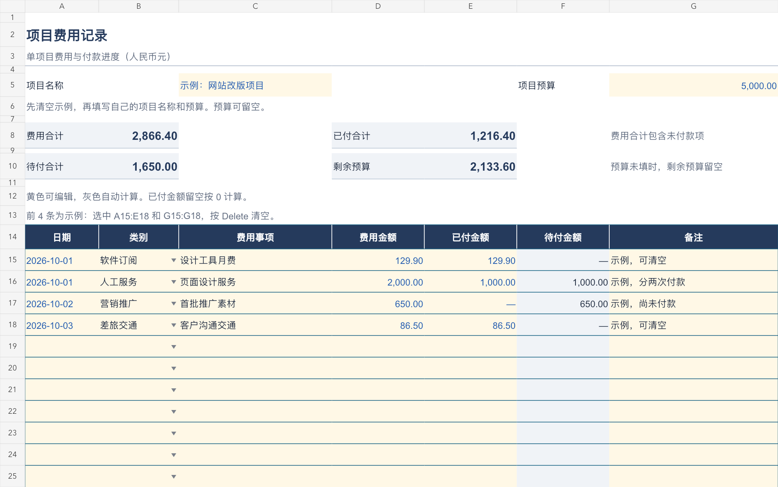Open category dropdown for 差旅交通 row
Screen dimensions: 778x487
[x=174, y=325]
